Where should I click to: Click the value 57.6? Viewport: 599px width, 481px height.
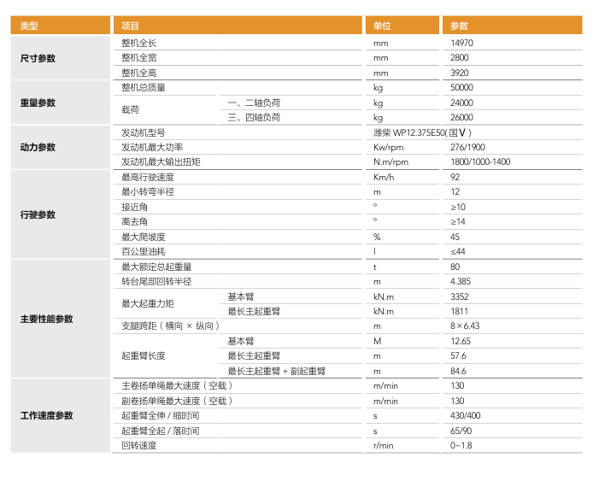[458, 355]
